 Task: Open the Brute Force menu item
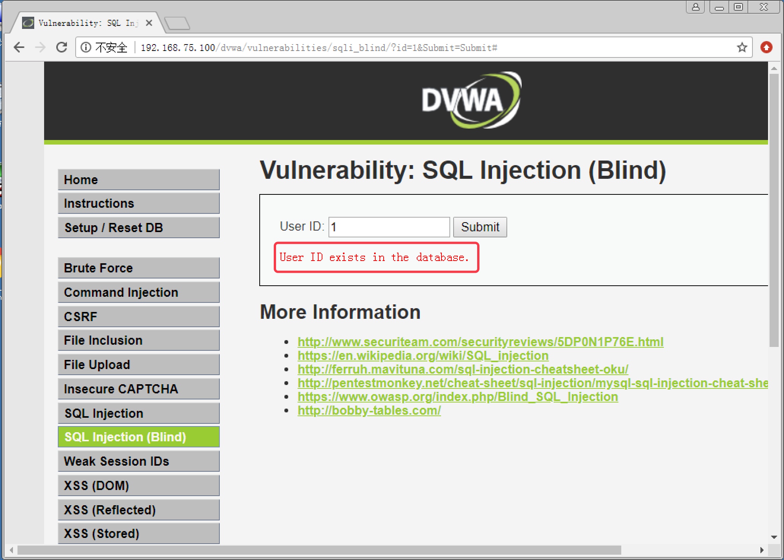click(139, 268)
